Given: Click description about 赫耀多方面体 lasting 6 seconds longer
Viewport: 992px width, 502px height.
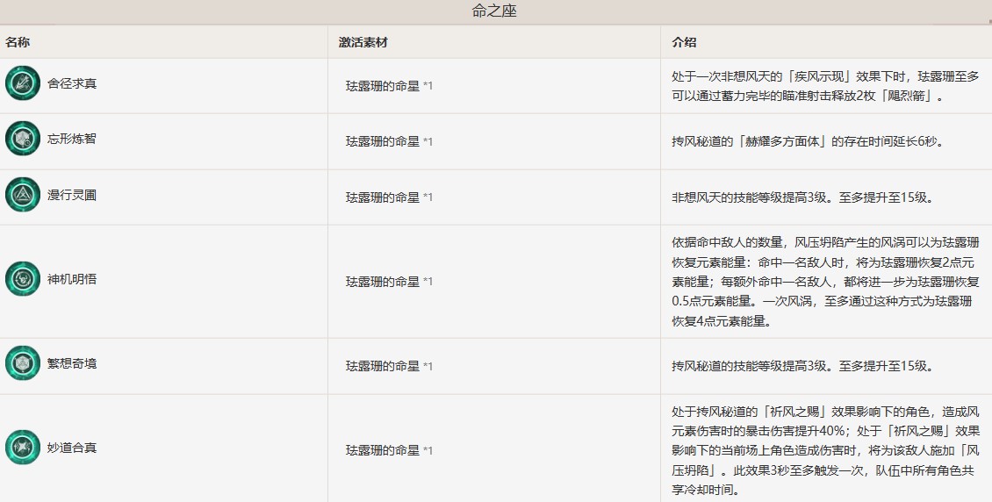Looking at the screenshot, I should coord(809,141).
